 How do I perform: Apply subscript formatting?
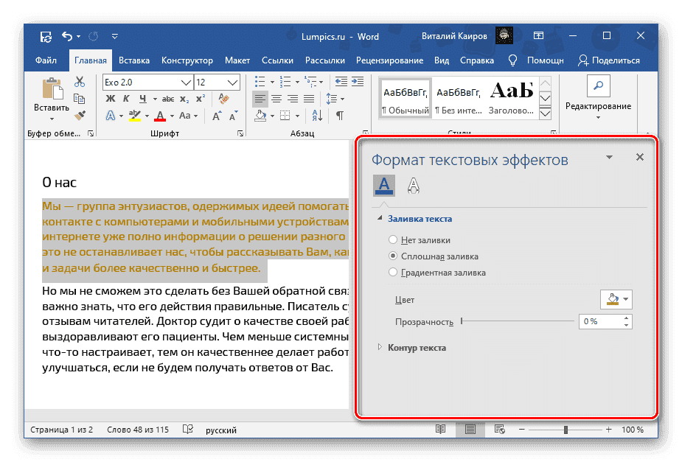click(184, 98)
